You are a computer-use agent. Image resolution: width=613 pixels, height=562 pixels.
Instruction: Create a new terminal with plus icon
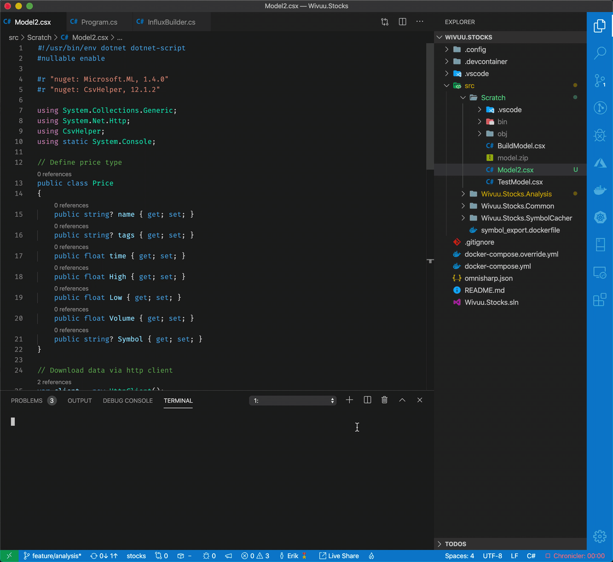tap(350, 400)
